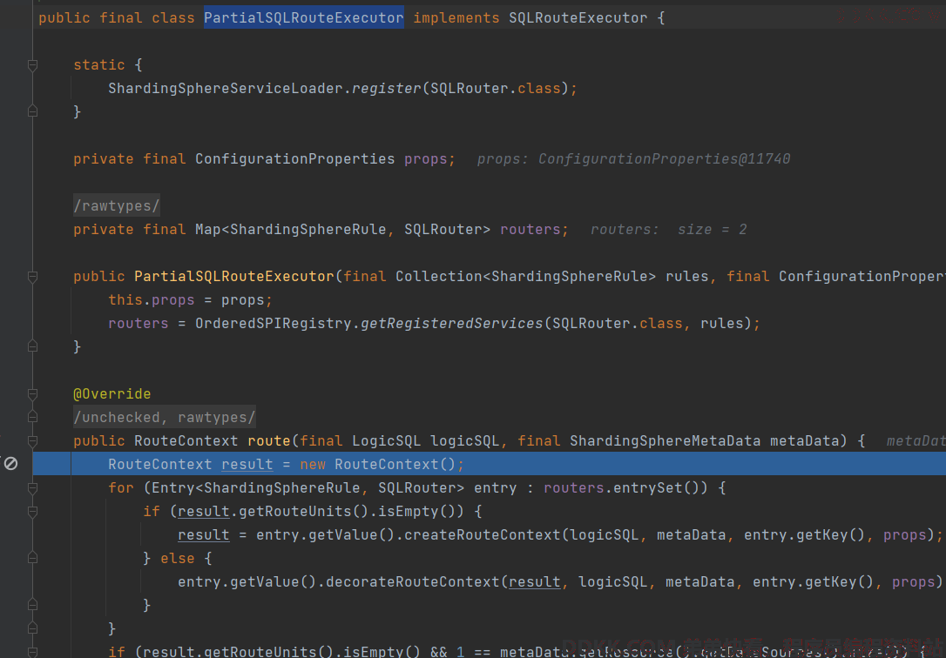Screen dimensions: 946x658
Task: Click decorateRouteContext method call
Action: point(413,582)
